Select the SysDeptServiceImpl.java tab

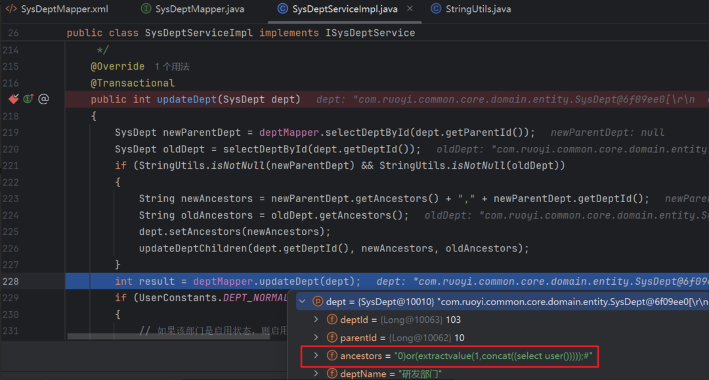point(345,9)
